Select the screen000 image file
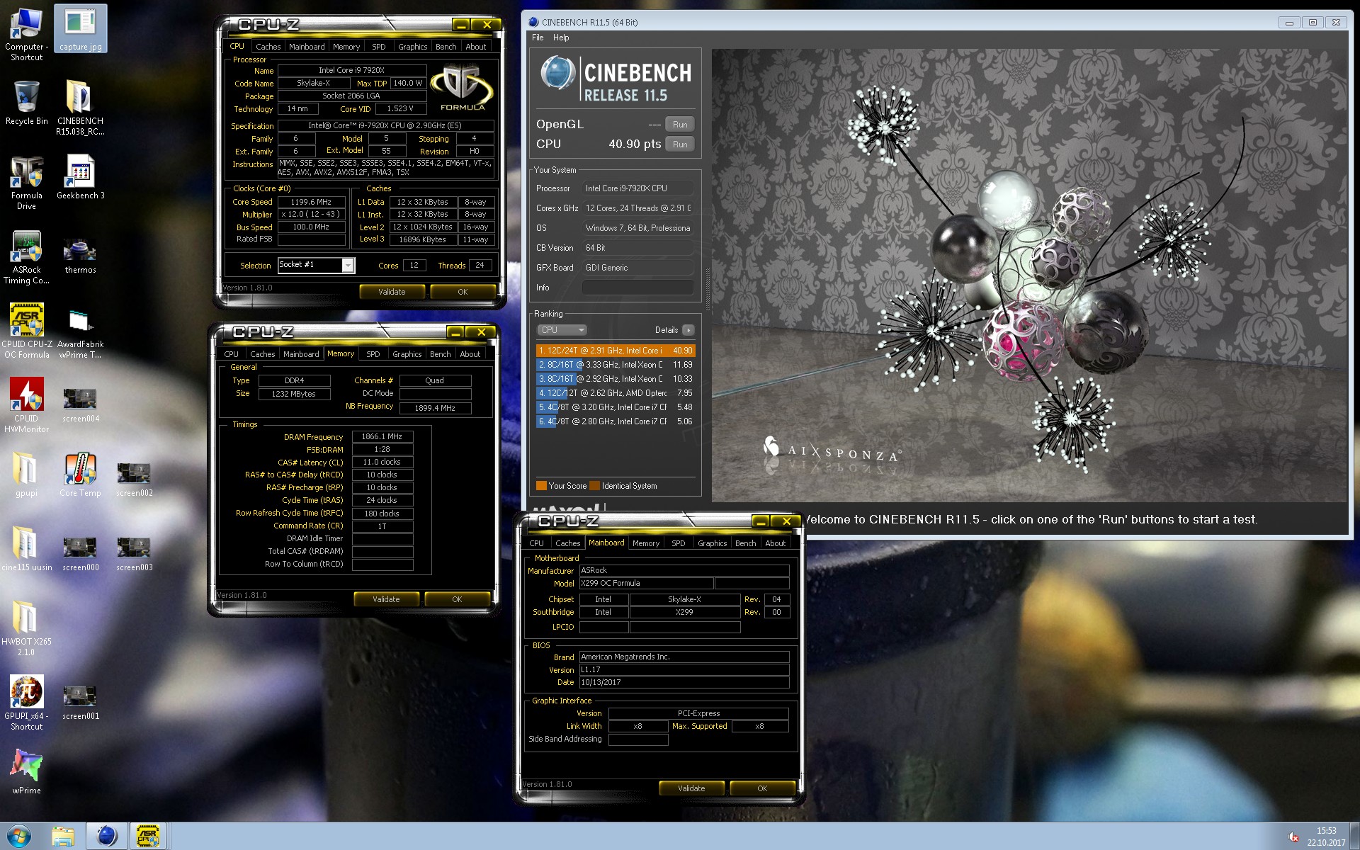 click(80, 554)
